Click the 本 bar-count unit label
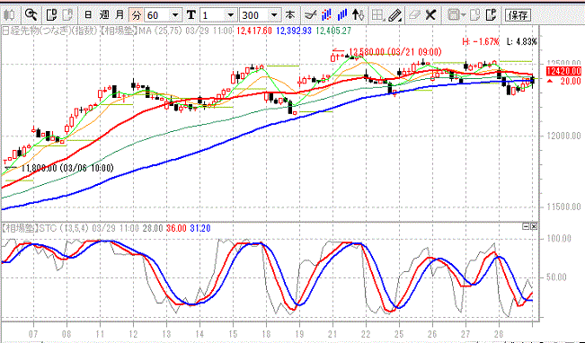585x343 pixels. (x=289, y=15)
